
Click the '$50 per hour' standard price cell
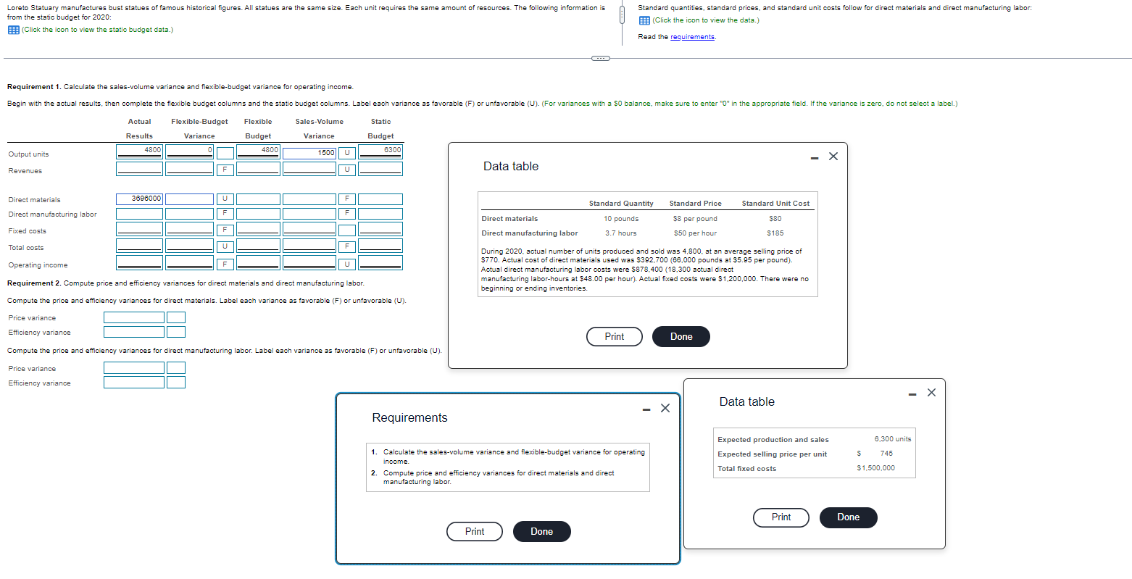pos(695,233)
